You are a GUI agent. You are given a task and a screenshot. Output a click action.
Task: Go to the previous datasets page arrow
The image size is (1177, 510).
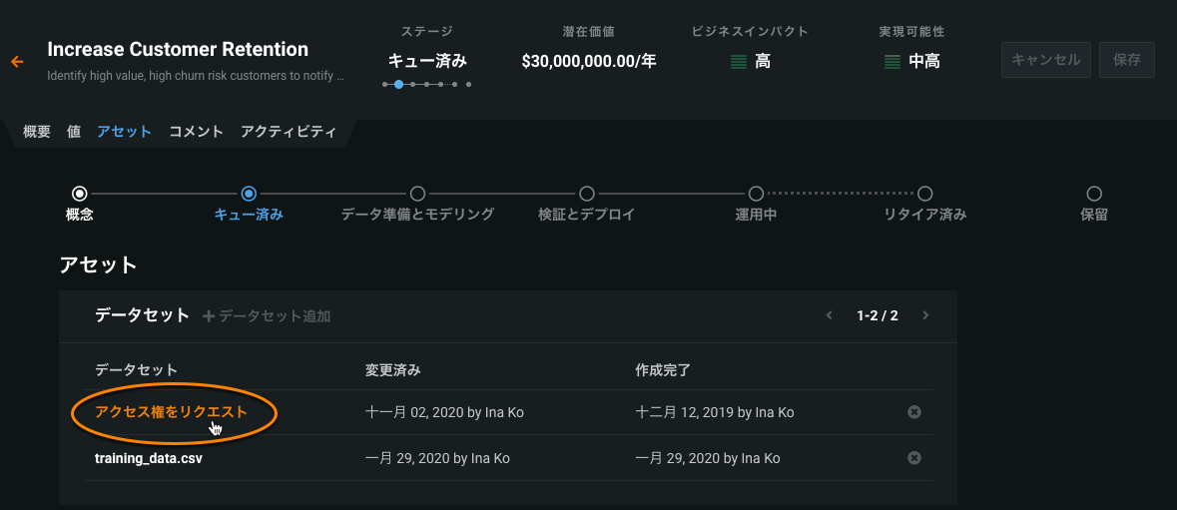829,316
